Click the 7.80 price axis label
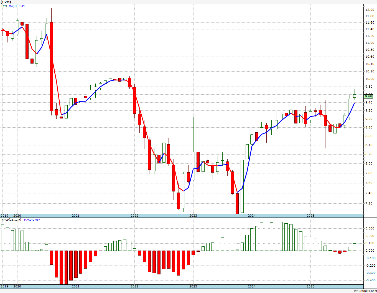The image size is (377, 293). (369, 173)
